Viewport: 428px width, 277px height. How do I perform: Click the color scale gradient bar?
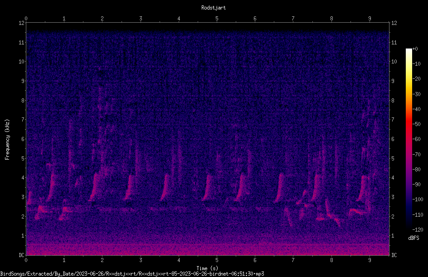tap(409, 139)
